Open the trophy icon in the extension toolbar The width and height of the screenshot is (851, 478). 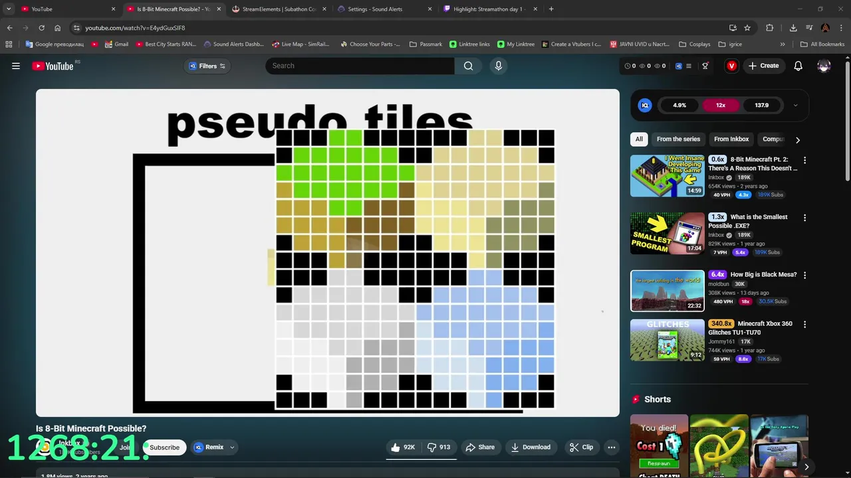pos(705,66)
